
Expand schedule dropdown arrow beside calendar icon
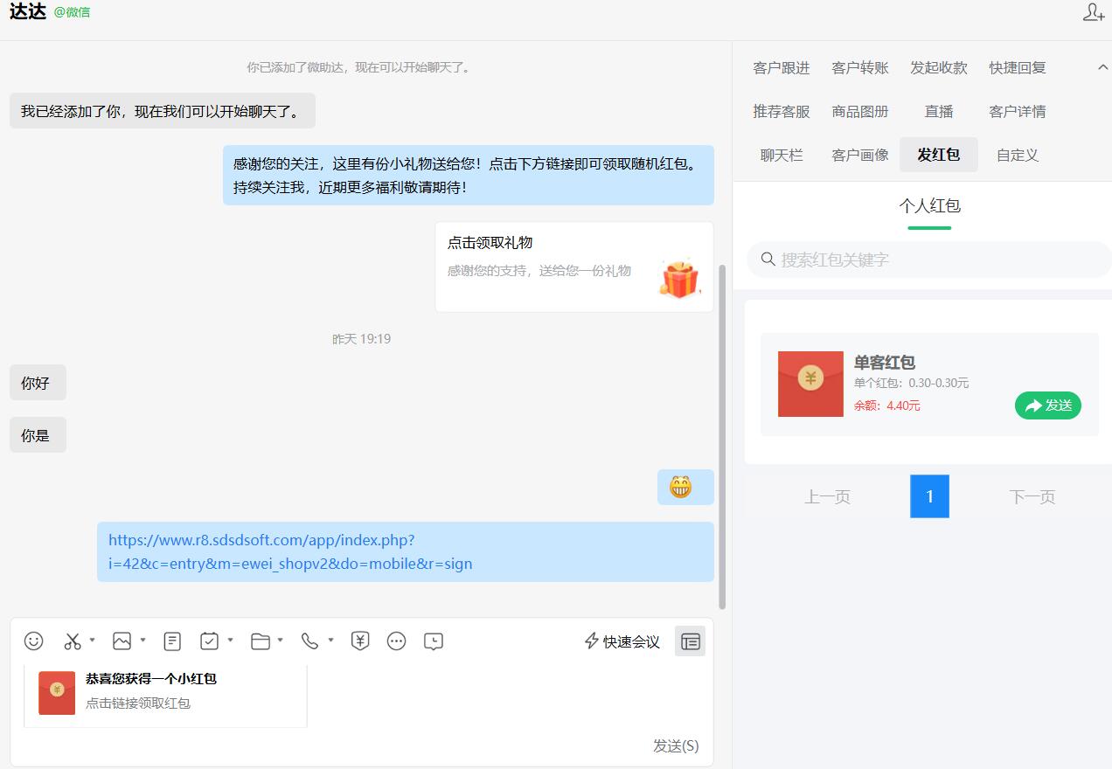pyautogui.click(x=230, y=641)
